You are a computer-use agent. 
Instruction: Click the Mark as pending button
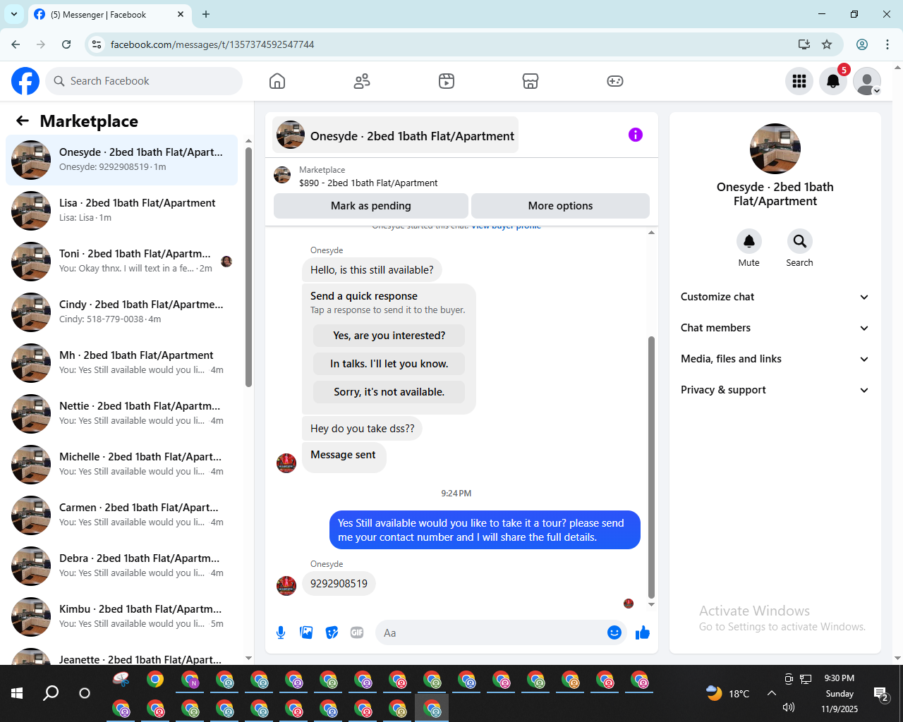371,206
